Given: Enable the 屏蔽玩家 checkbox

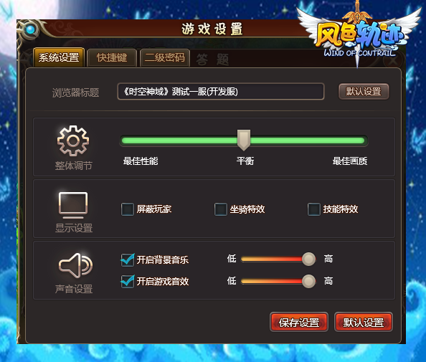Looking at the screenshot, I should [x=128, y=209].
